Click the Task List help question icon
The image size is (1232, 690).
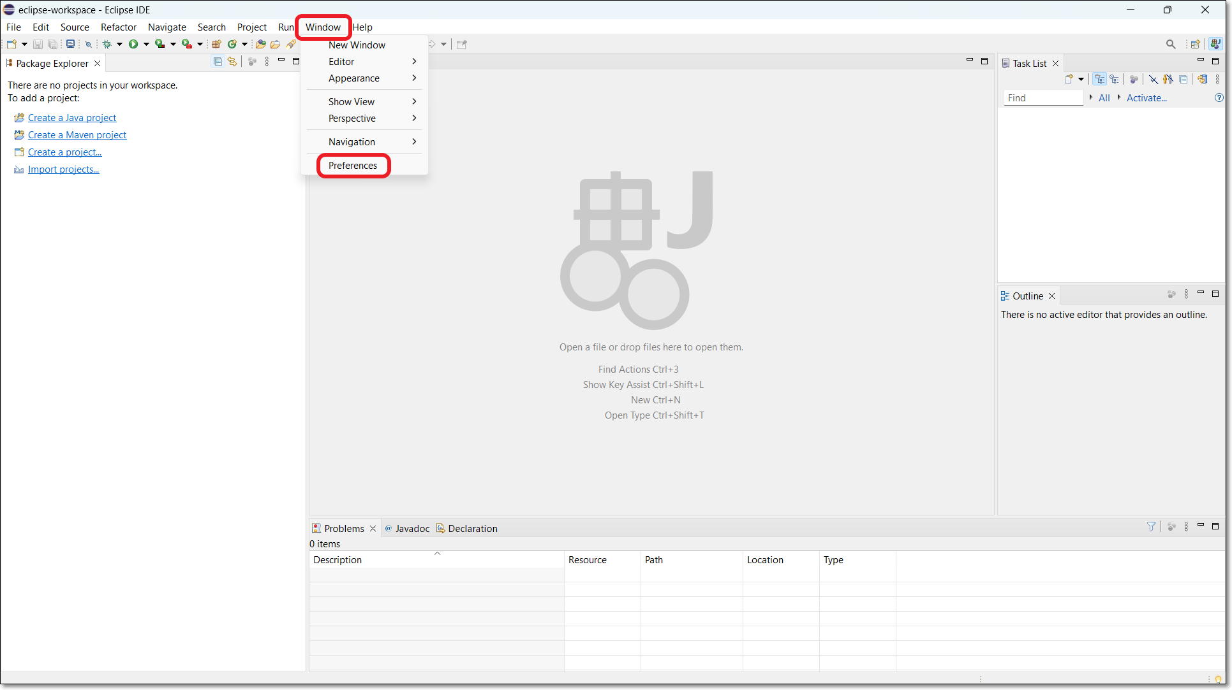click(x=1219, y=97)
